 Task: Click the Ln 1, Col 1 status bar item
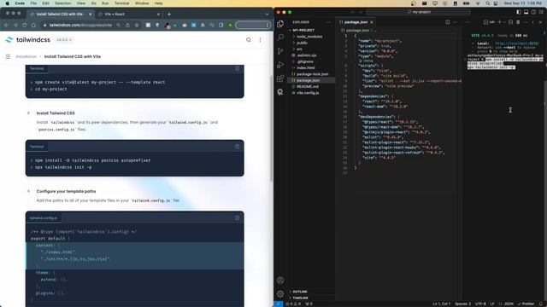(441, 304)
